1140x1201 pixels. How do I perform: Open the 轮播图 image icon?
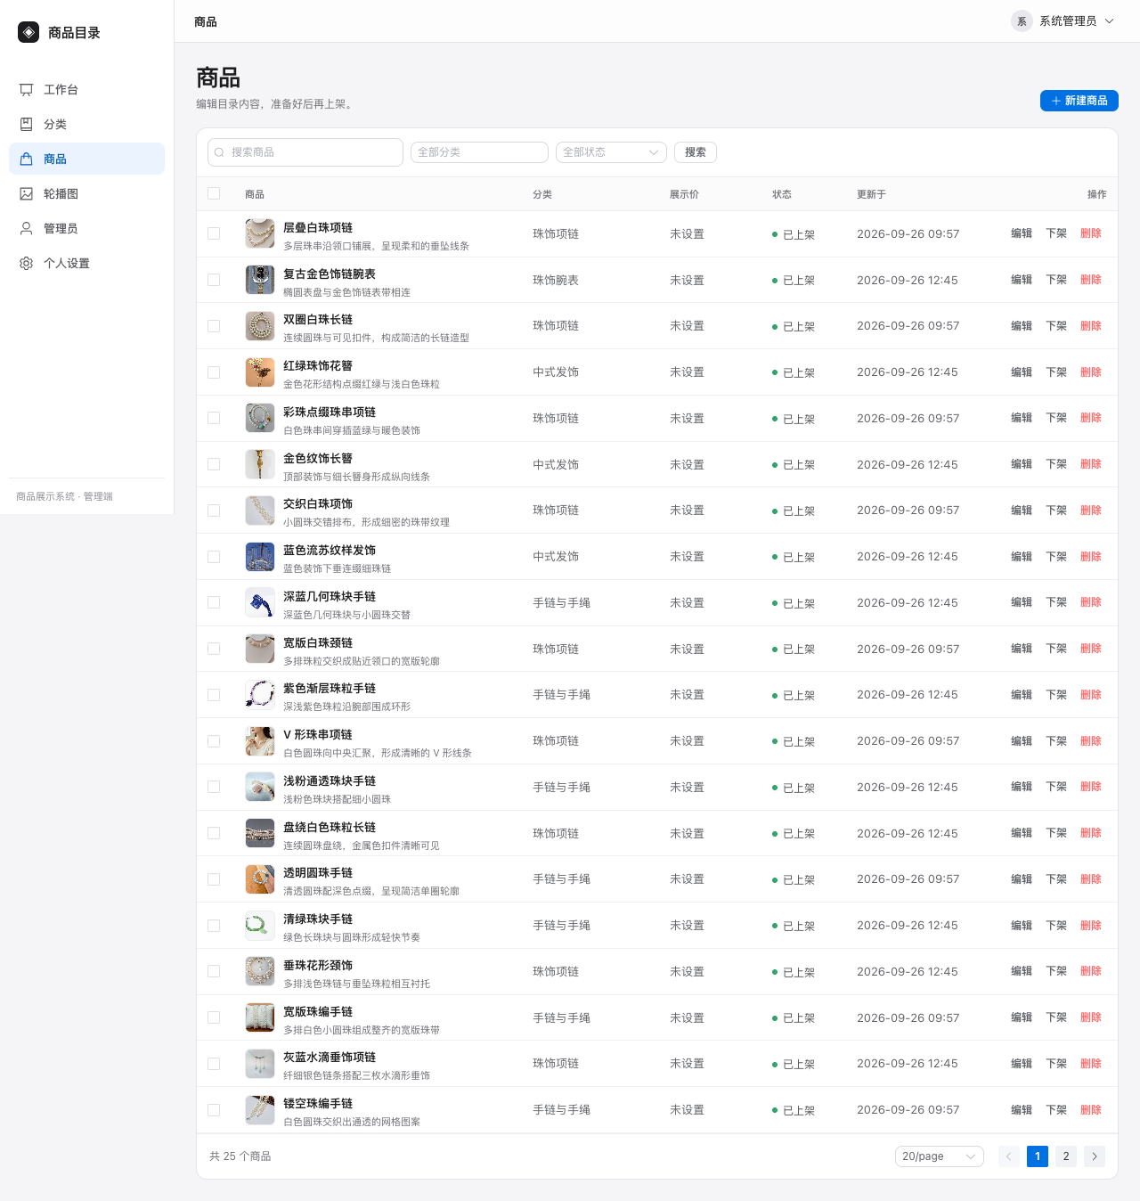pyautogui.click(x=27, y=194)
